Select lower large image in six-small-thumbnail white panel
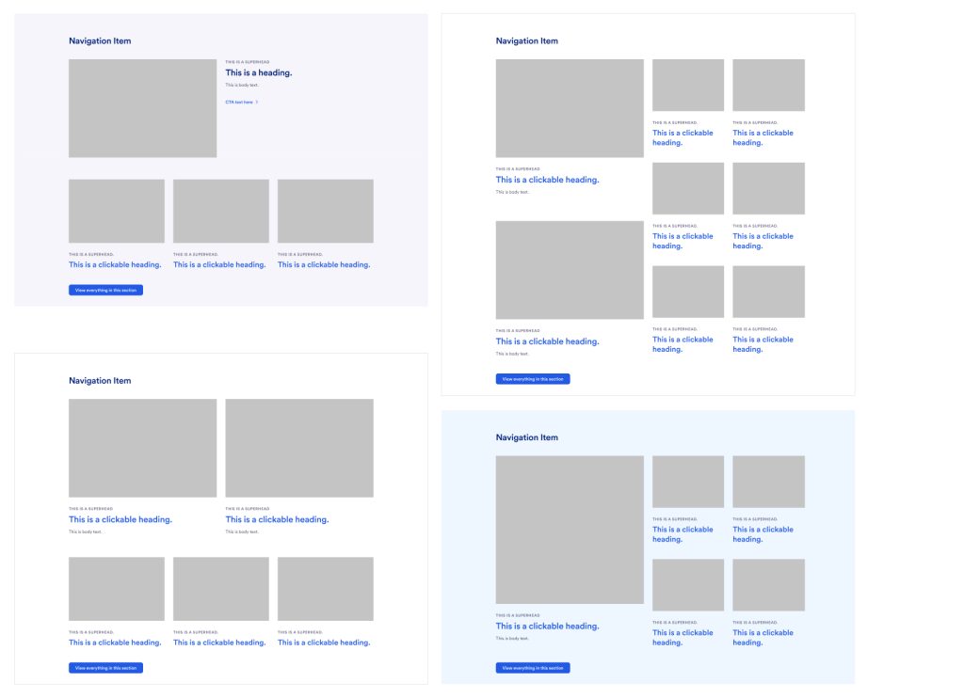 [x=570, y=270]
